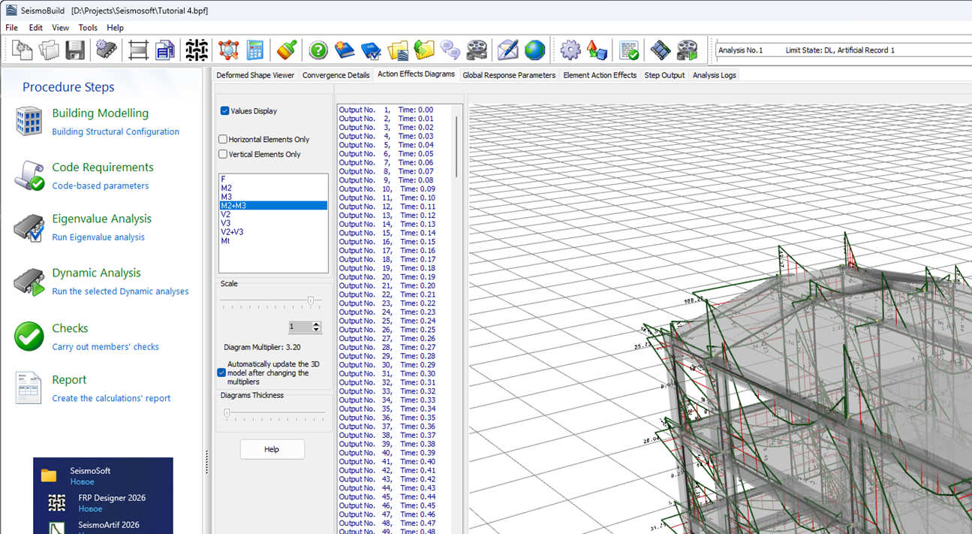
Task: Click the beam section frame icon
Action: (x=138, y=50)
